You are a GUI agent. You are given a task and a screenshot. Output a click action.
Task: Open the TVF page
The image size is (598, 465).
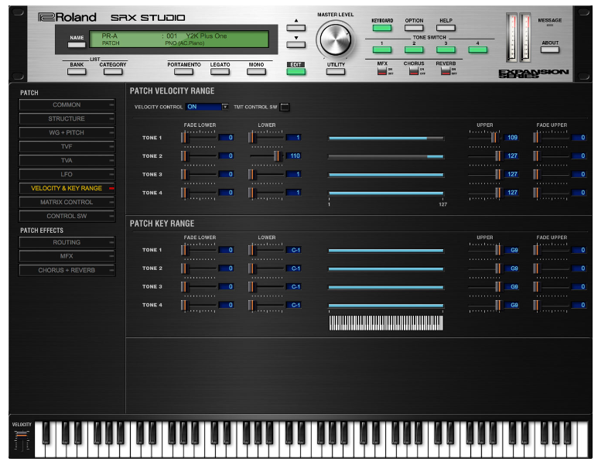click(67, 146)
